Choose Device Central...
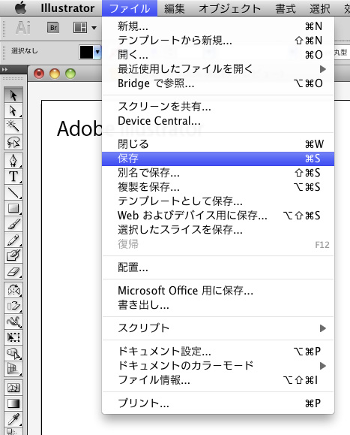Image resolution: width=350 pixels, height=435 pixels. (218, 121)
